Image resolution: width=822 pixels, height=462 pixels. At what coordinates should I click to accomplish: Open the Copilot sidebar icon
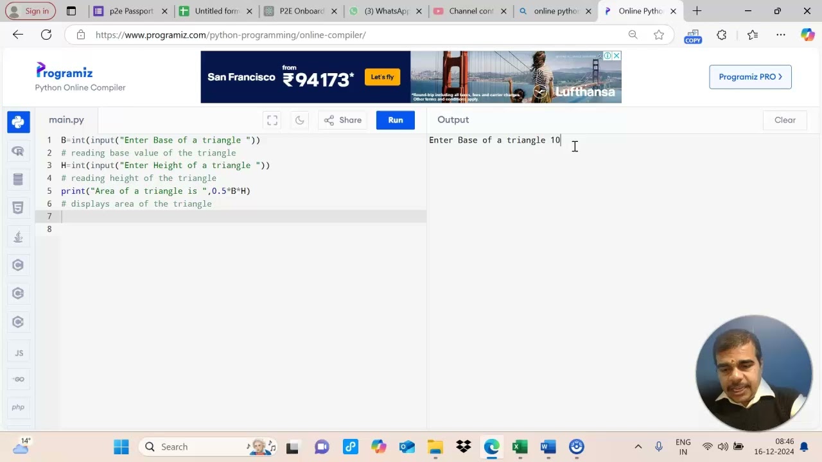point(808,35)
